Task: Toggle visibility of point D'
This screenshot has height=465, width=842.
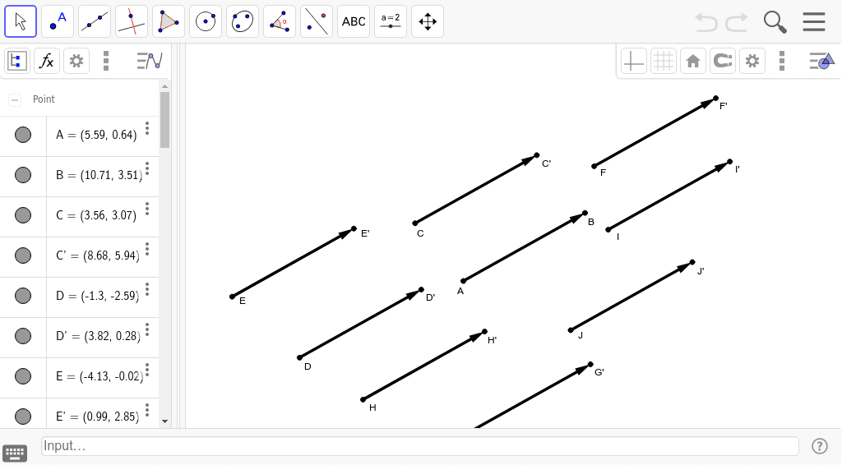Action: tap(22, 336)
